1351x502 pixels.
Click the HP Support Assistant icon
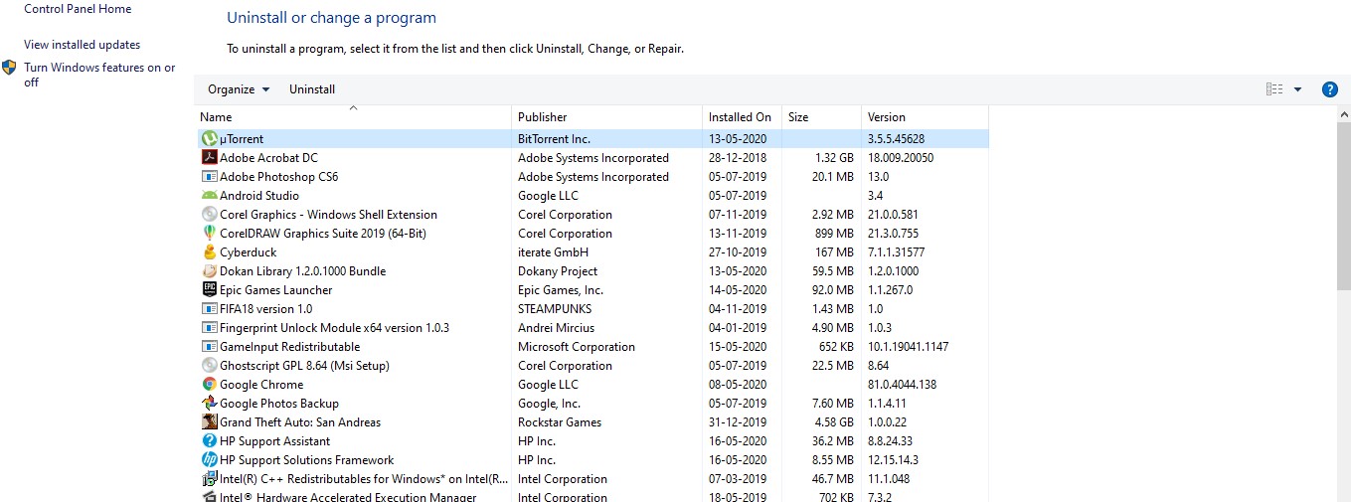[210, 441]
